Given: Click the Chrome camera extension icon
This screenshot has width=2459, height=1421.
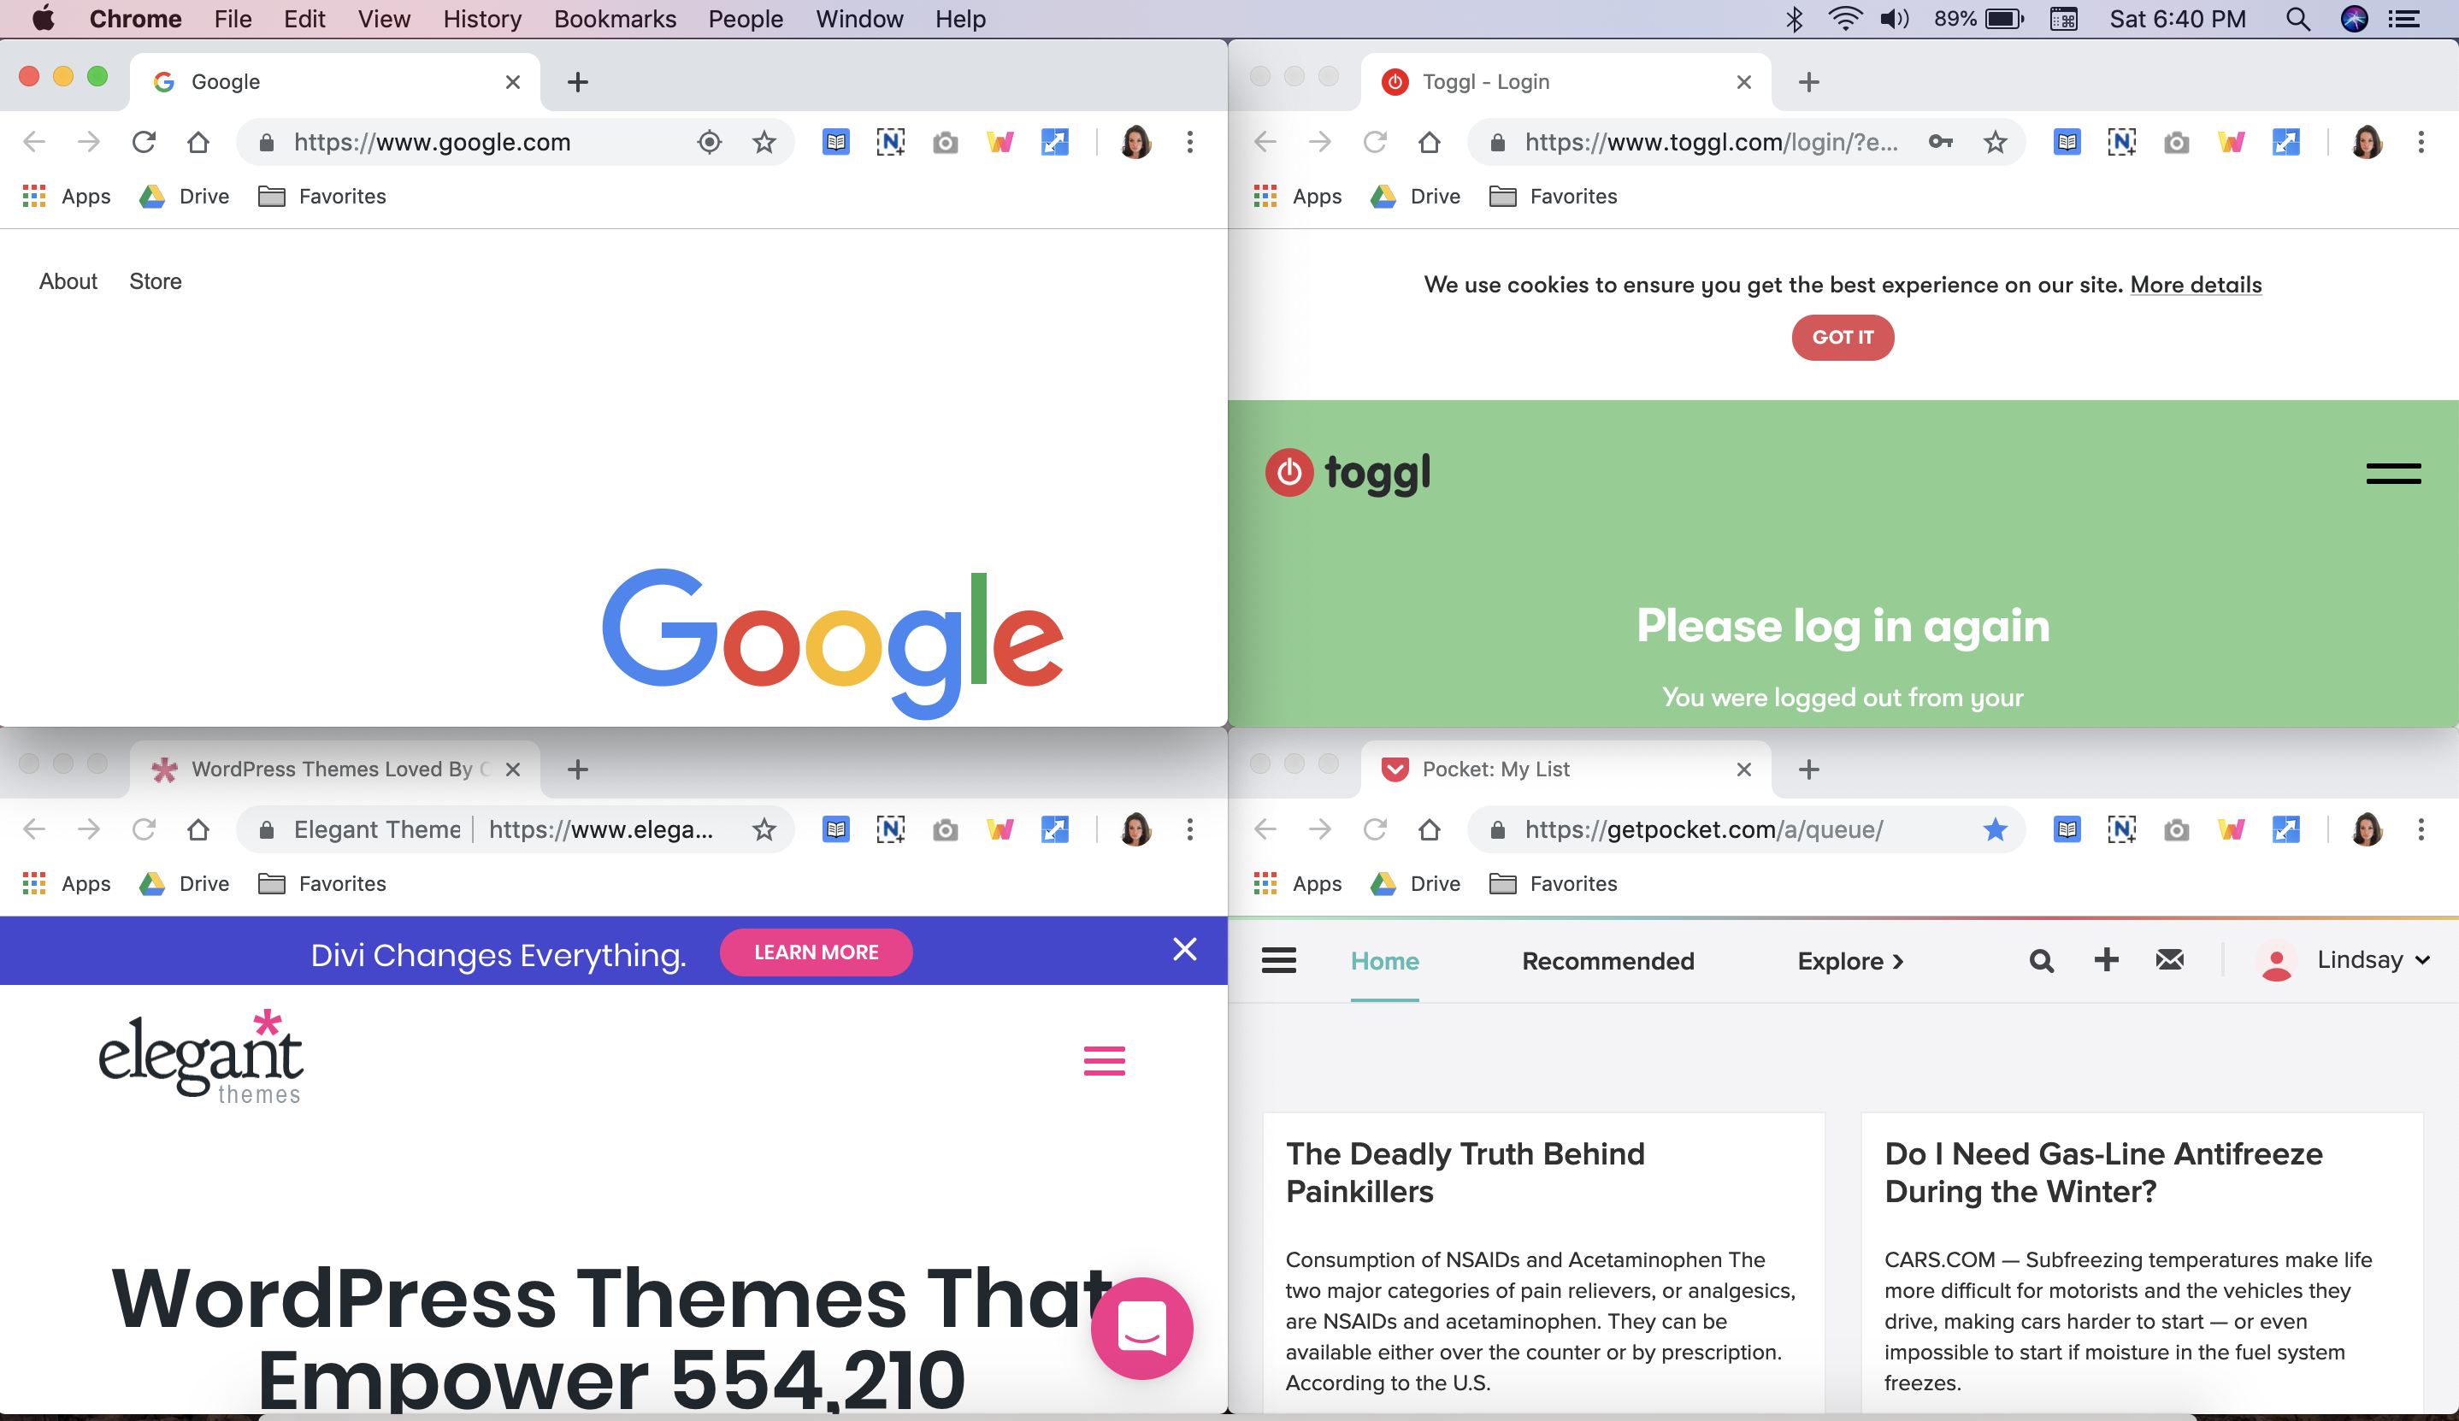Looking at the screenshot, I should [947, 142].
